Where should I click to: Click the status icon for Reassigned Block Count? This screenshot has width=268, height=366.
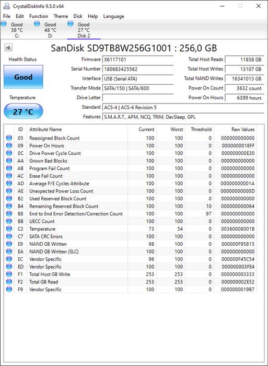tap(9, 138)
